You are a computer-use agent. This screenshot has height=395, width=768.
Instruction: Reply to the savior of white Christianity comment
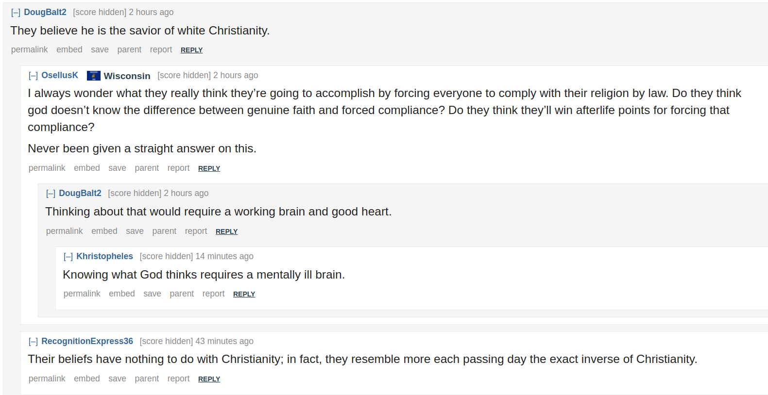click(x=191, y=50)
